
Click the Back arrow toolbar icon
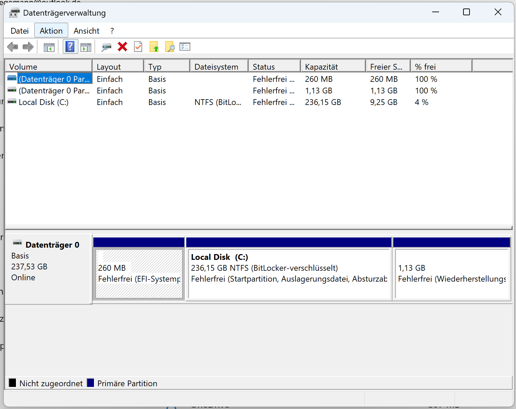point(13,47)
